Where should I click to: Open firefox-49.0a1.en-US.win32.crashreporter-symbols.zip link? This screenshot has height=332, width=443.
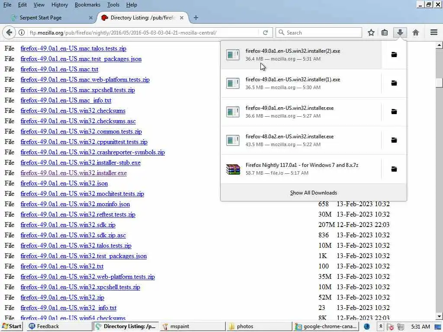tap(93, 153)
